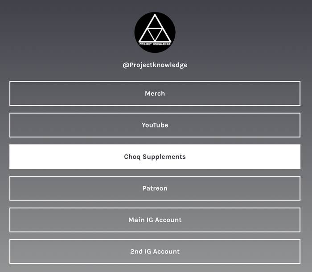Tap the circular black profile avatar
Image resolution: width=312 pixels, height=272 pixels.
[155, 32]
